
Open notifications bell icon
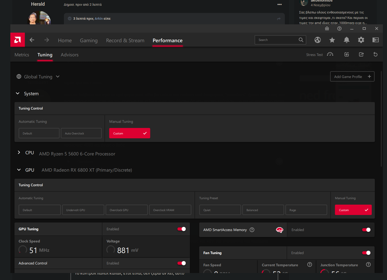[347, 40]
